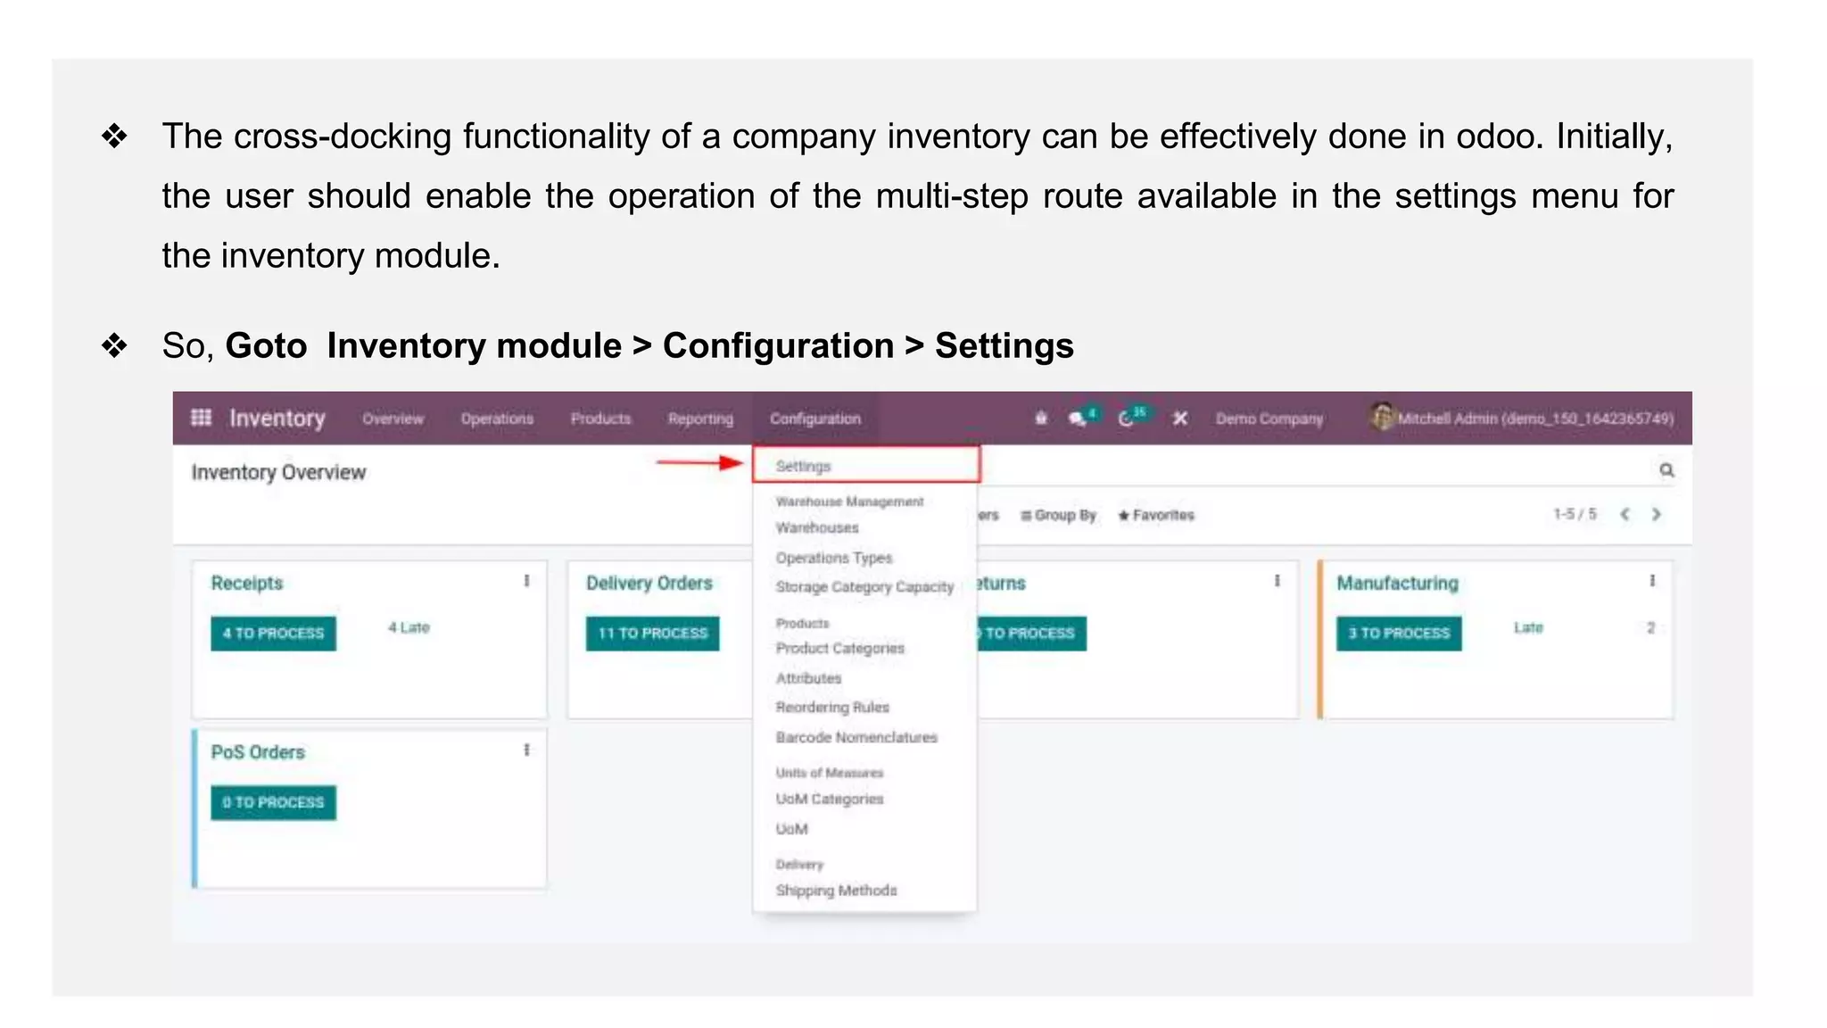Image resolution: width=1827 pixels, height=1028 pixels.
Task: Open the messages chat icon
Action: click(1079, 418)
